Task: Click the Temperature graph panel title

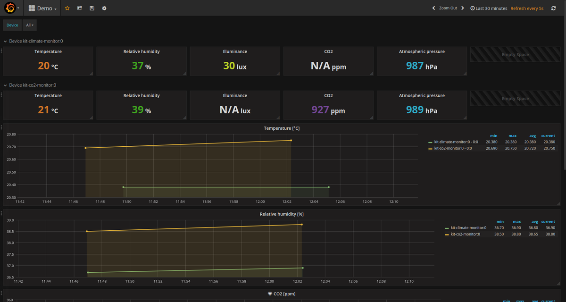Action: click(x=282, y=128)
